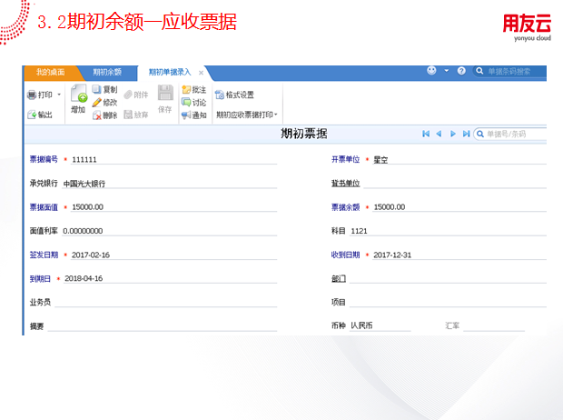
Task: Click the Modify (修改) pencil icon
Action: [x=96, y=103]
